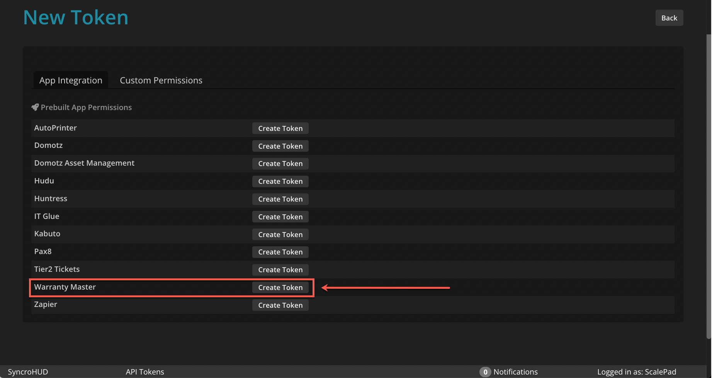This screenshot has width=712, height=378.
Task: Select the App Integration tab
Action: [71, 80]
